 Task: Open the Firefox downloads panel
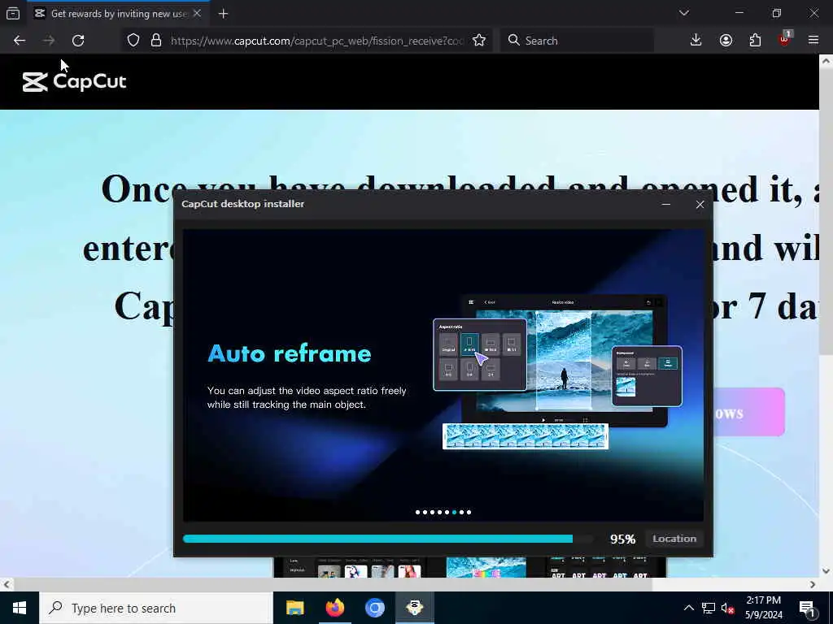pos(696,41)
